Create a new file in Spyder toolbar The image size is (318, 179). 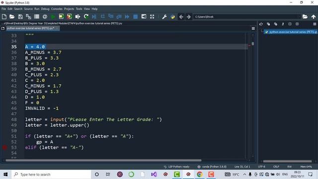click(4, 16)
